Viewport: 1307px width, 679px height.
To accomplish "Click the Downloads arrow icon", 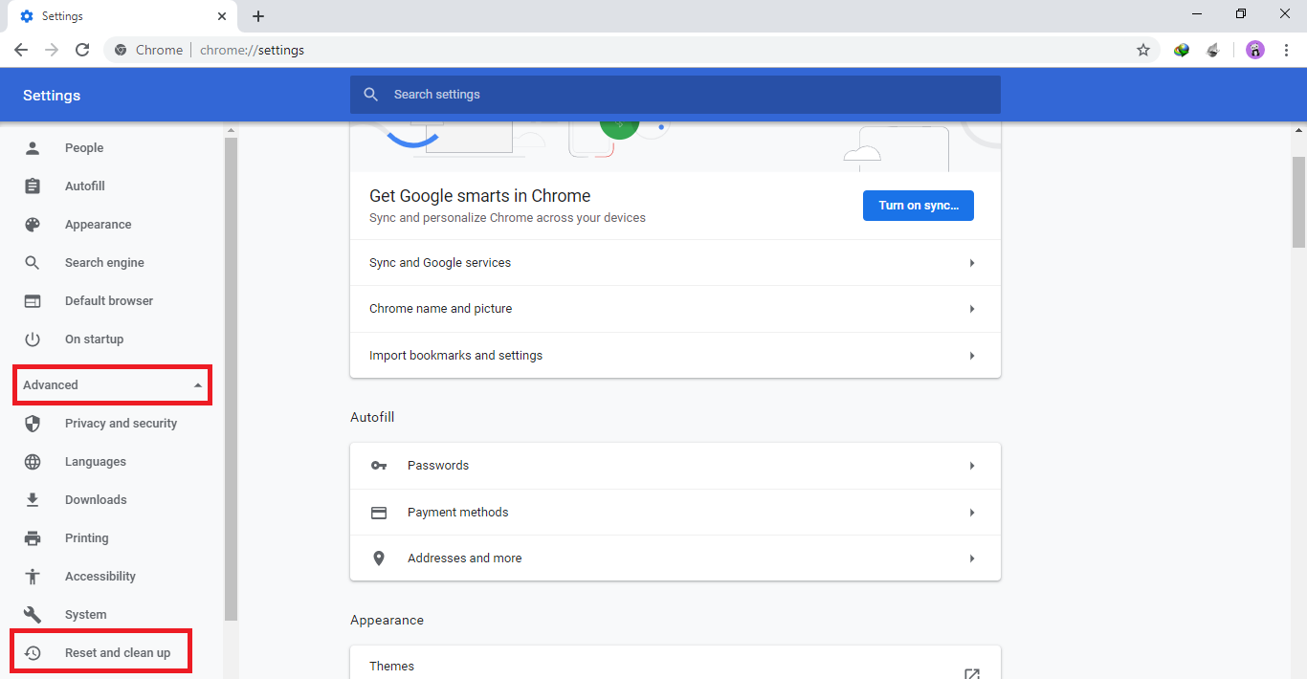I will 33,500.
